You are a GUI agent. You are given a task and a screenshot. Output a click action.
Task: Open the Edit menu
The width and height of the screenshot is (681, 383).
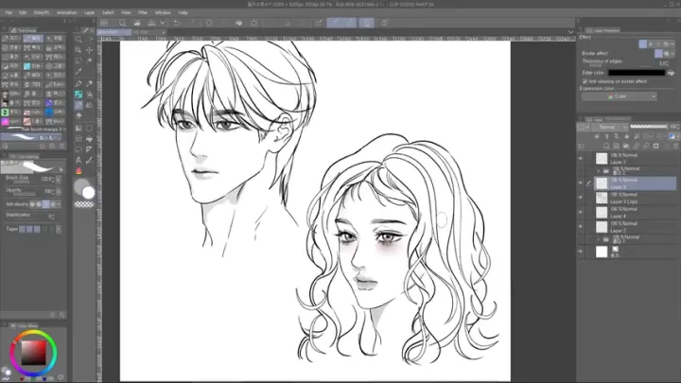(x=23, y=12)
